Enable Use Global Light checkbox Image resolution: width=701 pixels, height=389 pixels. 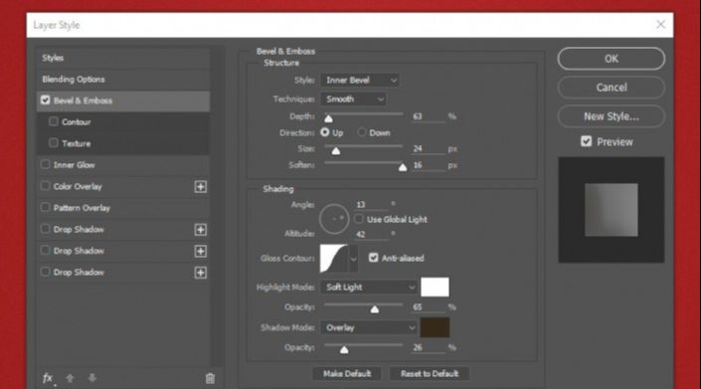click(359, 219)
